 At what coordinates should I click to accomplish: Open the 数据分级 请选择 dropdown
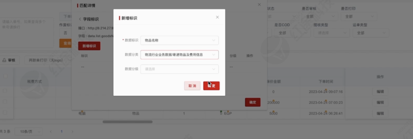point(179,69)
